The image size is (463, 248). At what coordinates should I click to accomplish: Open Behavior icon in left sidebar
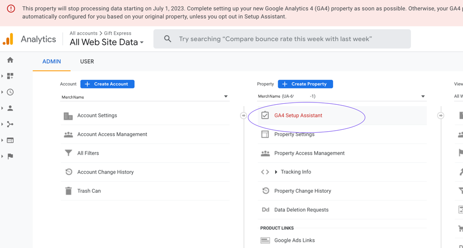(x=10, y=140)
